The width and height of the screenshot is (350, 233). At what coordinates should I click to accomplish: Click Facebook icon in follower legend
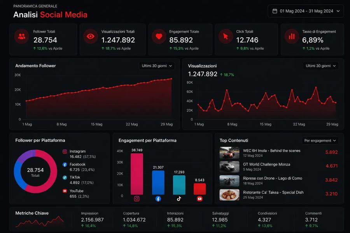tap(65, 165)
